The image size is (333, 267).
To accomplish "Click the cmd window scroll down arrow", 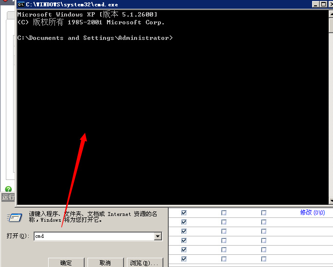I will tap(331, 200).
